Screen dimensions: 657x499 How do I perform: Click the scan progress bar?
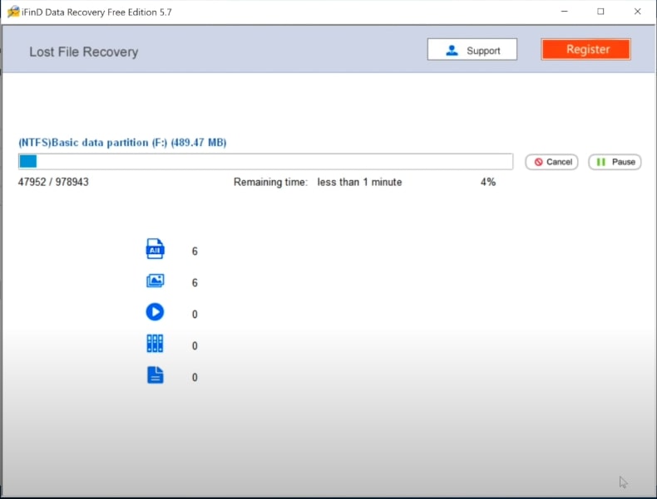(265, 162)
